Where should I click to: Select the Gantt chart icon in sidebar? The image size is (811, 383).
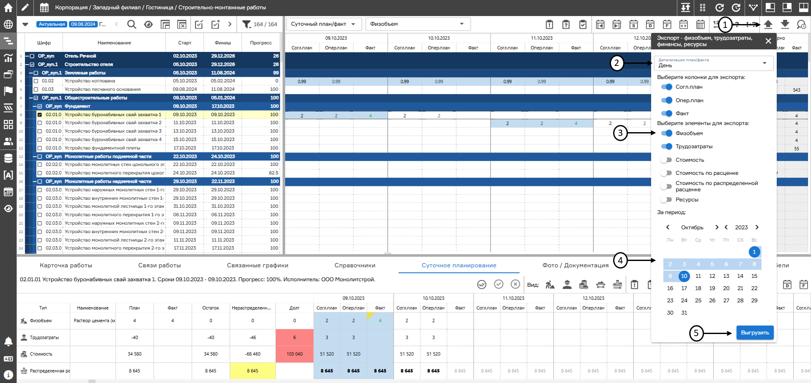click(x=8, y=41)
